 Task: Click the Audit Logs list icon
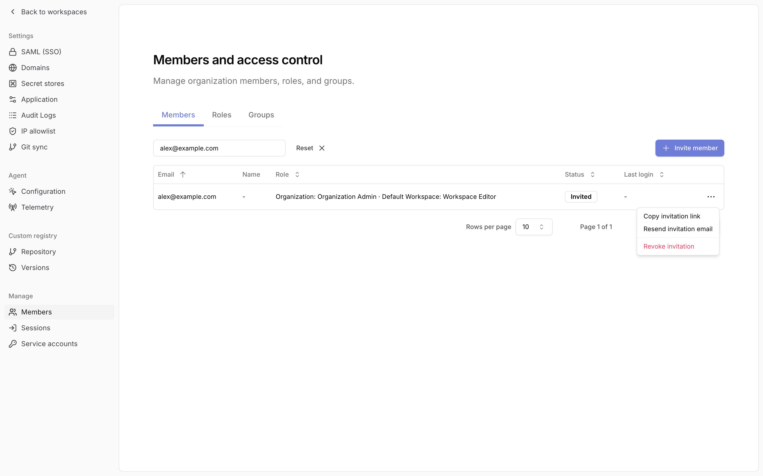[13, 115]
